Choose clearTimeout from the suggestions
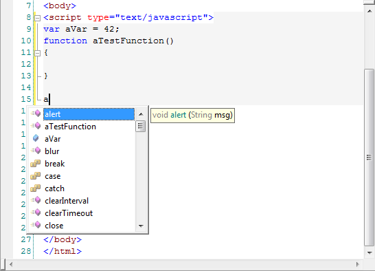This screenshot has width=375, height=271. (x=69, y=213)
